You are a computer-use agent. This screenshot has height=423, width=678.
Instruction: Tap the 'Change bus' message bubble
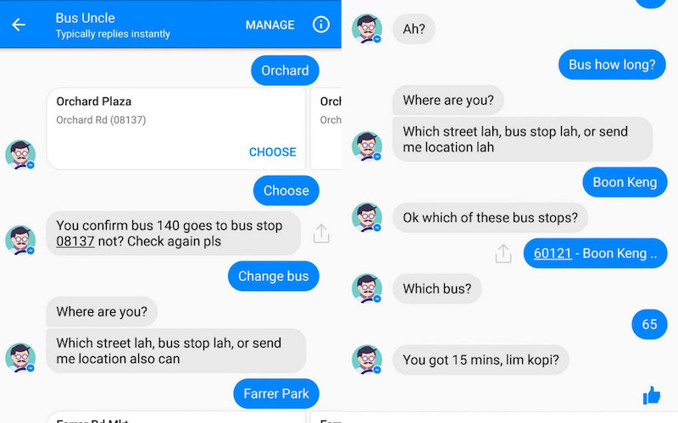tap(273, 276)
